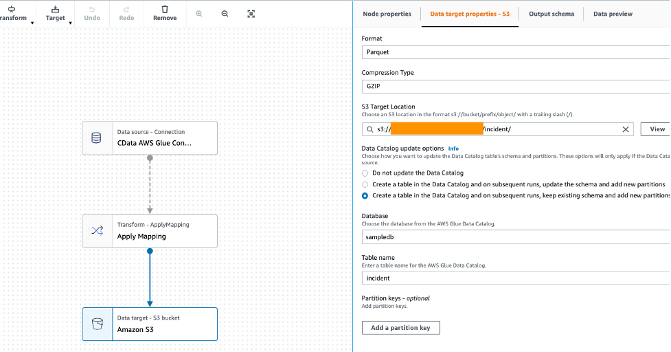Viewport: 671px width, 352px height.
Task: Select the bucket icon of Amazon S3 node
Action: pyautogui.click(x=97, y=324)
